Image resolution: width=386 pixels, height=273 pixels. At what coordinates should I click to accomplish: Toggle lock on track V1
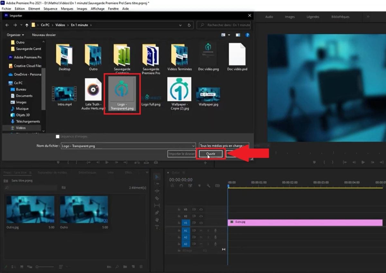pyautogui.click(x=179, y=223)
